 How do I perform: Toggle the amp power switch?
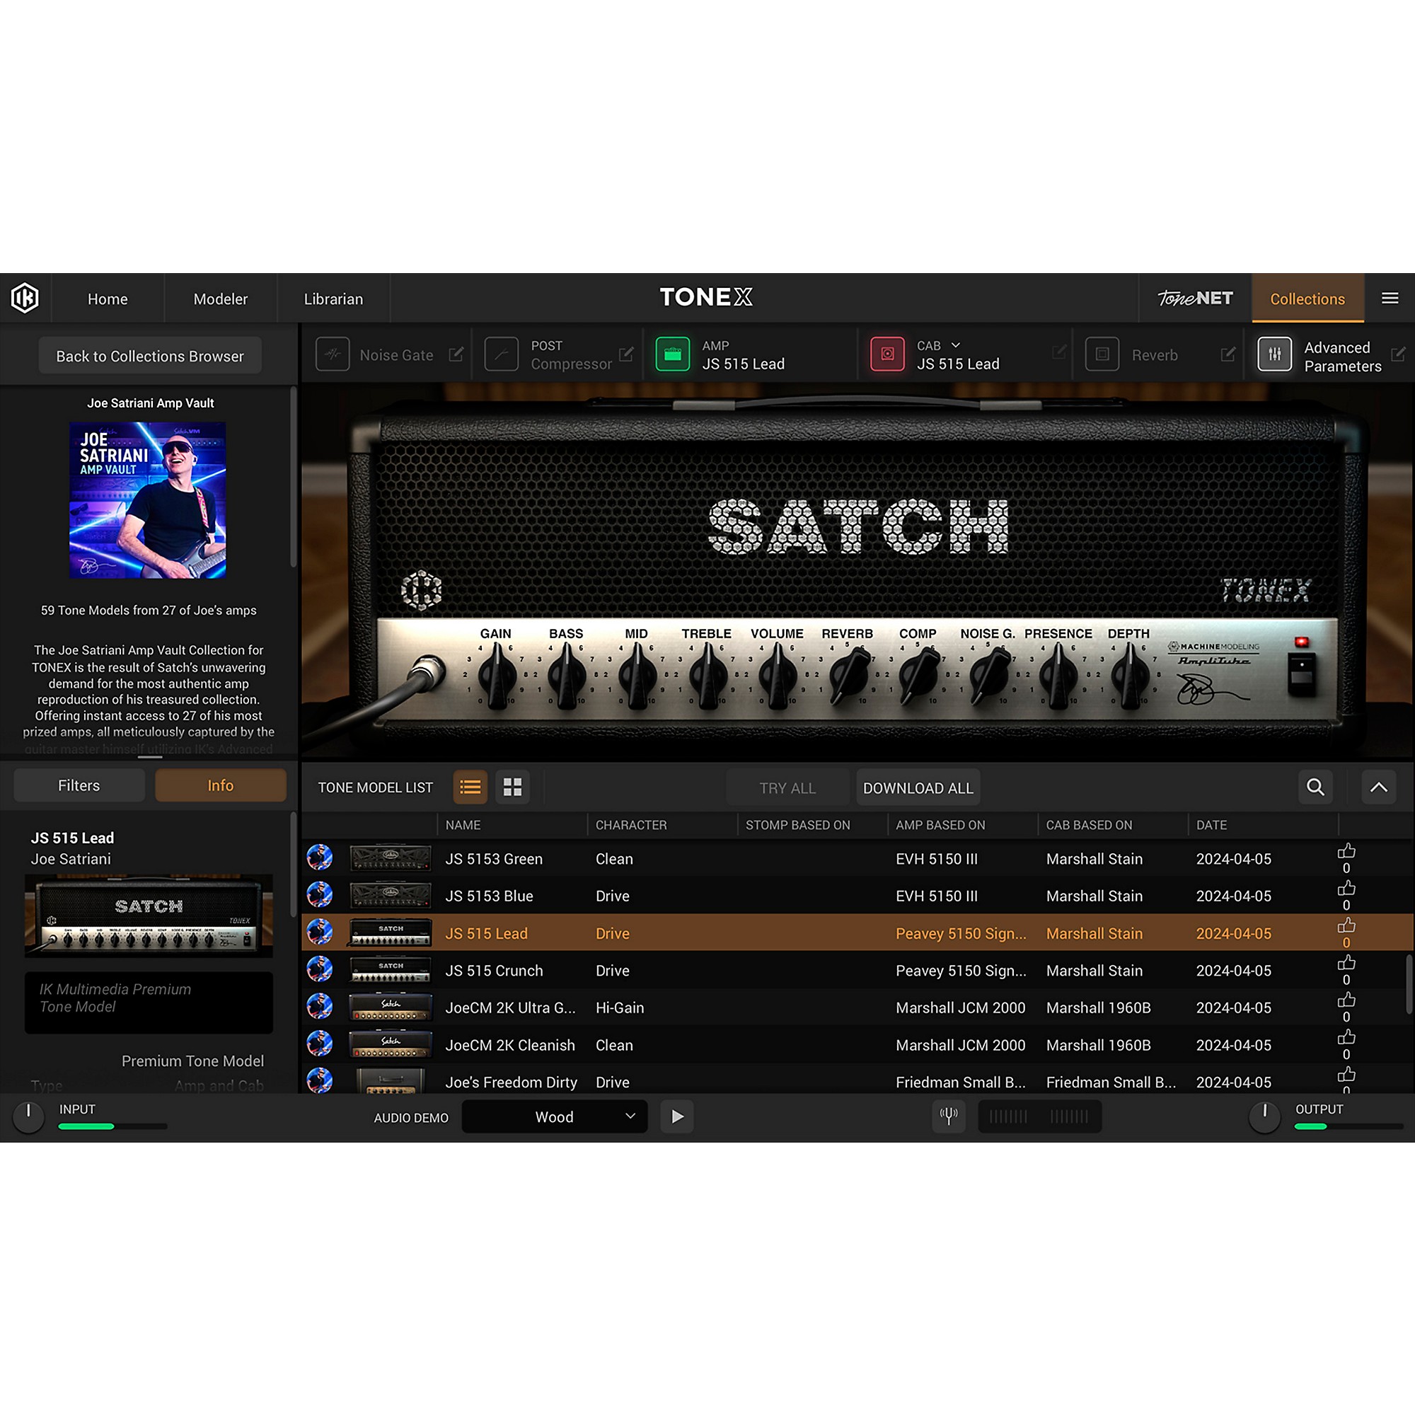pos(1301,674)
